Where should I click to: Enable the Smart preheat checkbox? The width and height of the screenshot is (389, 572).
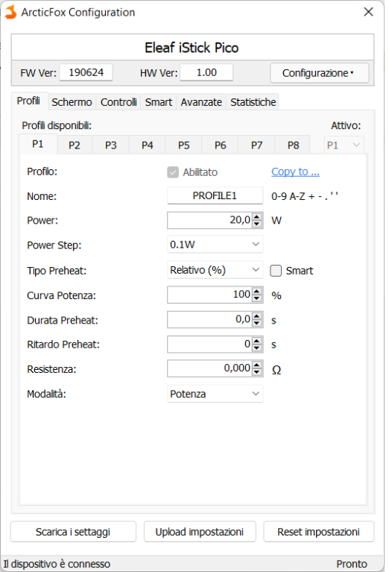tap(276, 271)
